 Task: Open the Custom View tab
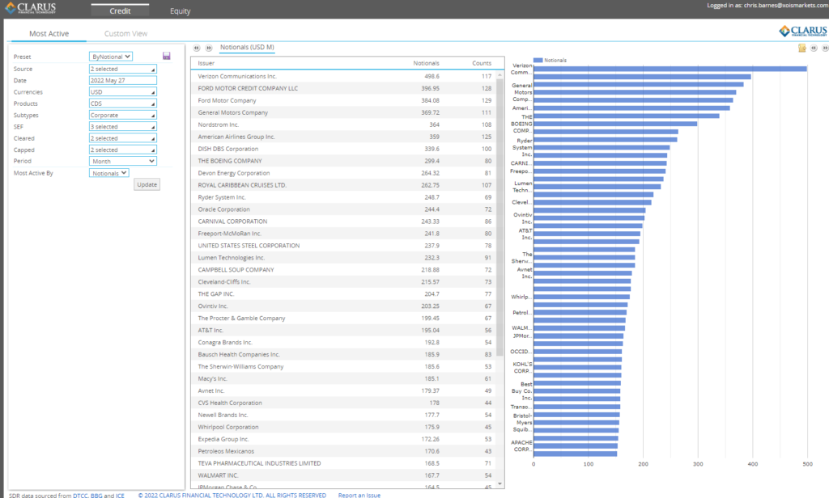[x=125, y=33]
